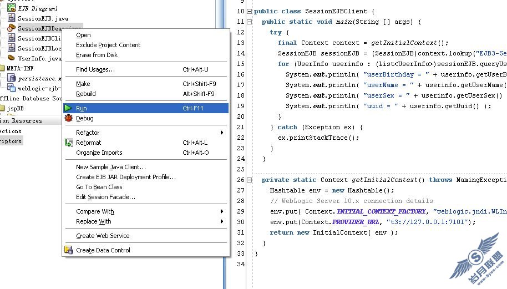This screenshot has height=289, width=507.
Task: Select the META-INF folder node
Action: 20,68
